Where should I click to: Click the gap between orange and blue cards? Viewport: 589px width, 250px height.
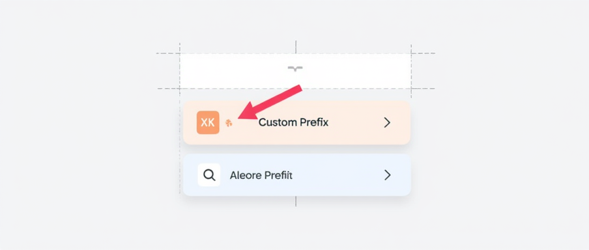pos(296,149)
